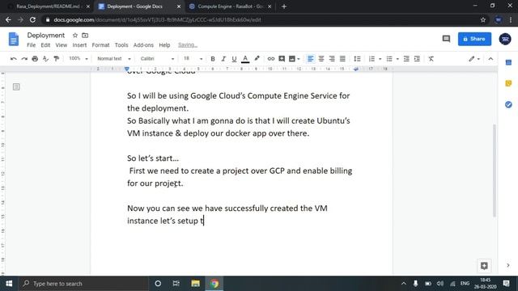Click the Windows Start button
This screenshot has width=518, height=291.
[x=9, y=284]
